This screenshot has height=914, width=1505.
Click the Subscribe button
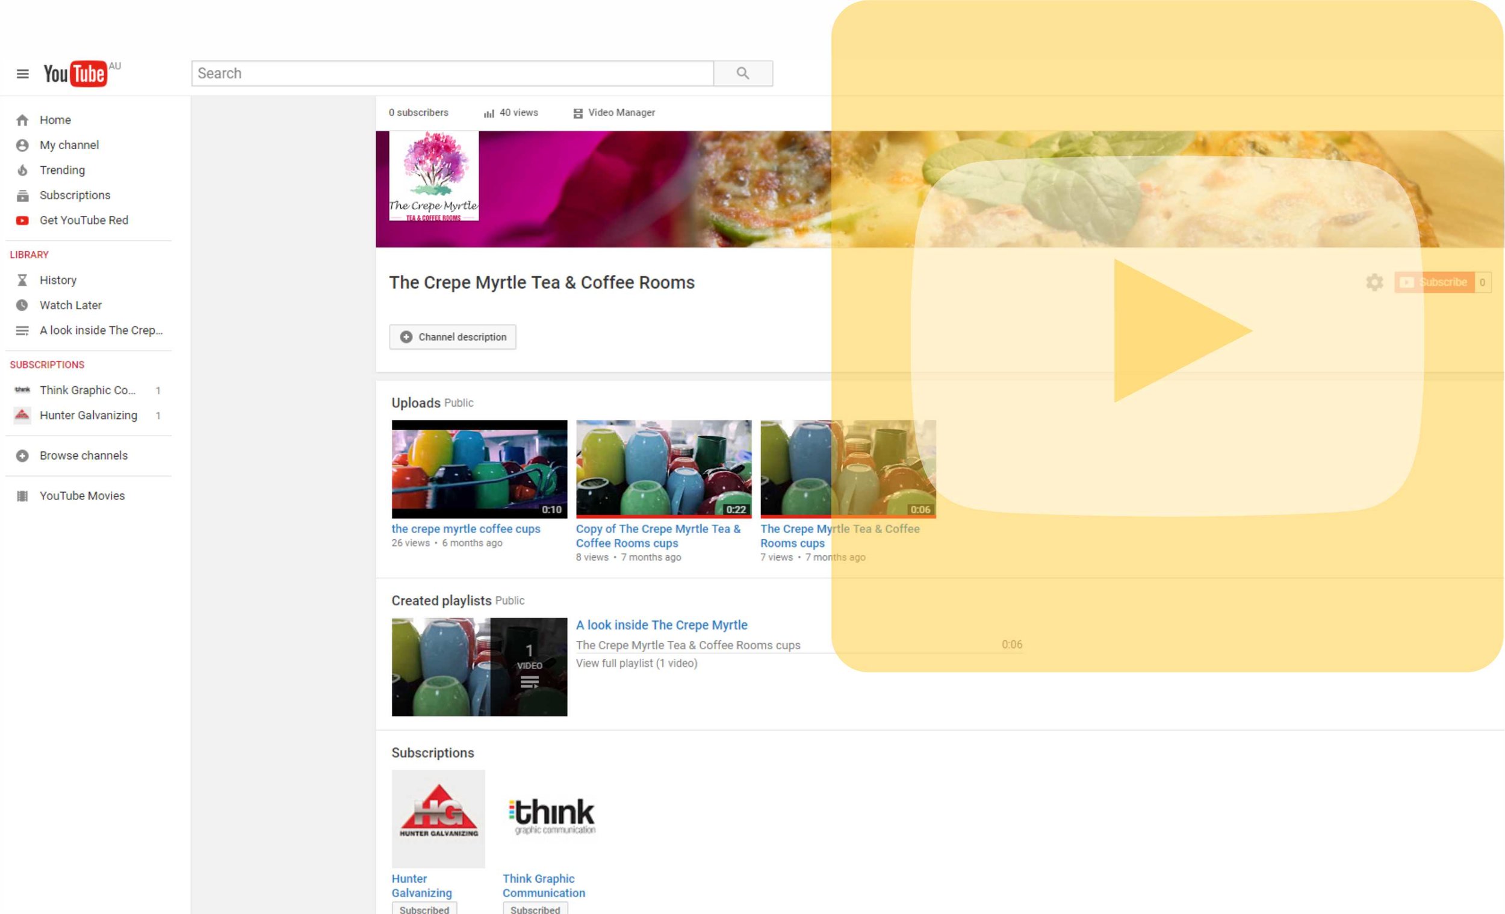click(1435, 282)
